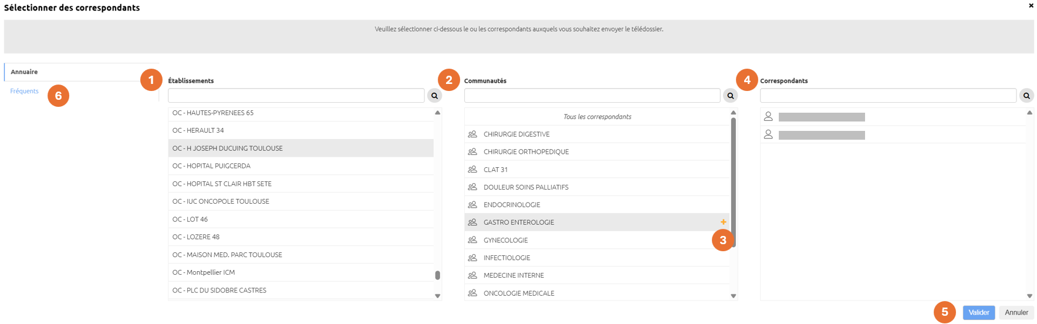Click group icon beside CHIRURGIE DIGESTIVE

472,134
